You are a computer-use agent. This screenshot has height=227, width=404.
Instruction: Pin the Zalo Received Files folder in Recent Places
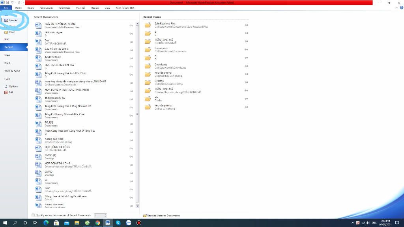tap(246, 25)
